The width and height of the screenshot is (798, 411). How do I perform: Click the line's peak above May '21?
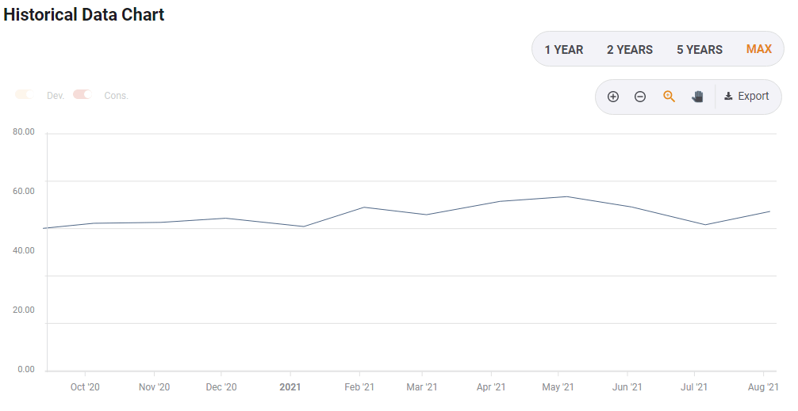(566, 196)
